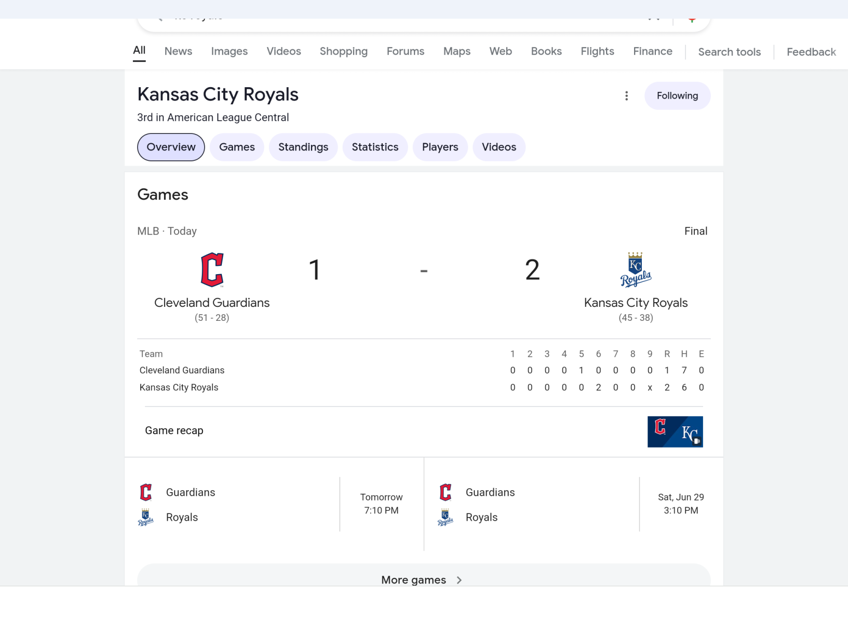
Task: Switch to the Finance search tab
Action: point(653,51)
